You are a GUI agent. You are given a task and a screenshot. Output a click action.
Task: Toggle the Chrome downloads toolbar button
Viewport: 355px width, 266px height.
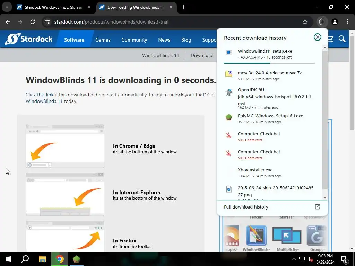pyautogui.click(x=322, y=22)
